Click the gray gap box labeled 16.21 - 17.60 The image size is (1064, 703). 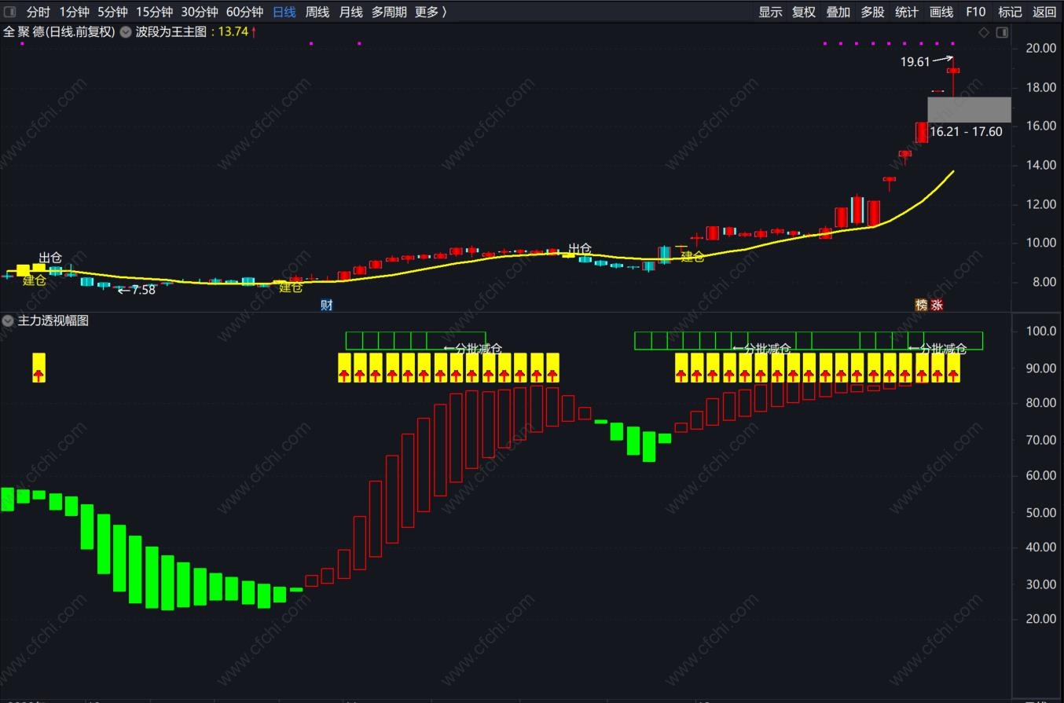click(x=969, y=109)
